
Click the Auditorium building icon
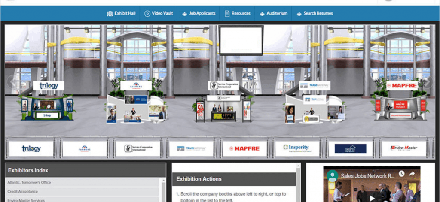[262, 13]
